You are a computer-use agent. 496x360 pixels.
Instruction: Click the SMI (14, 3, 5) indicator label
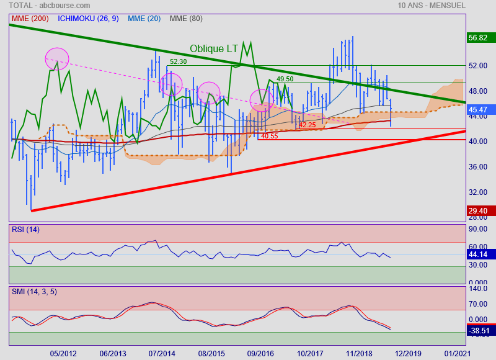click(x=34, y=292)
